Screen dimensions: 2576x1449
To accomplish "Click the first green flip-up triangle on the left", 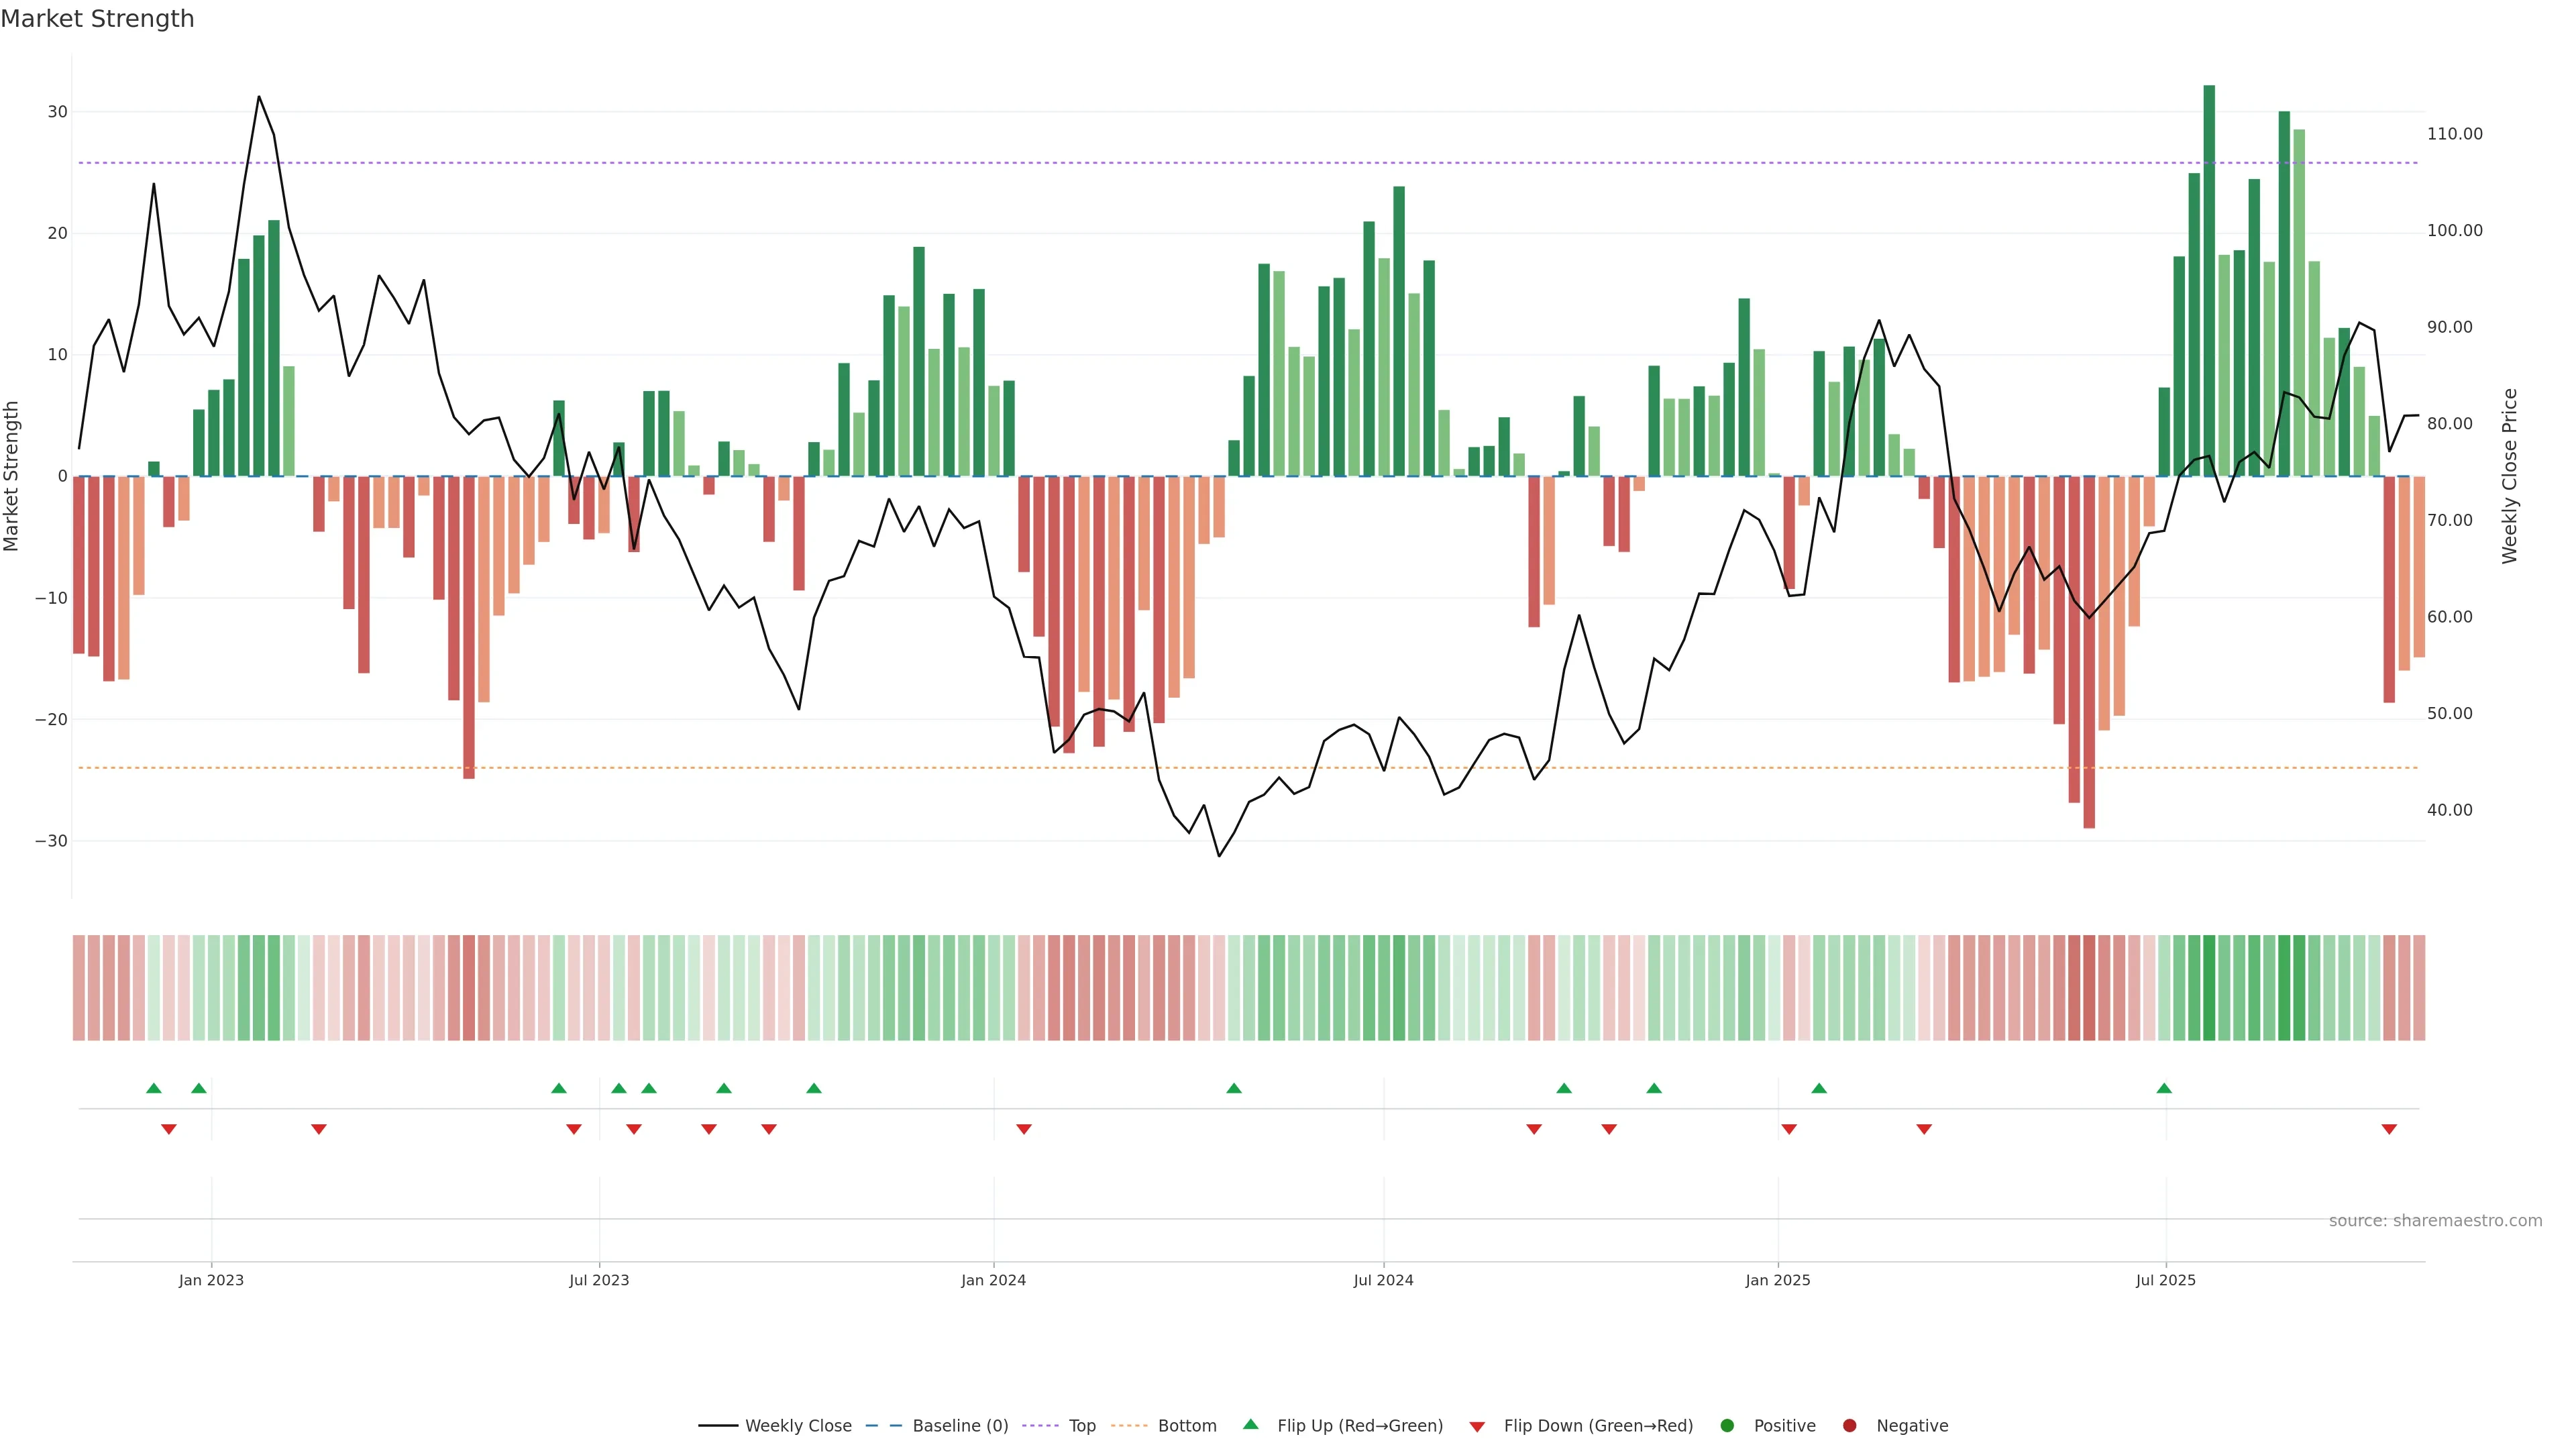I will [154, 1088].
